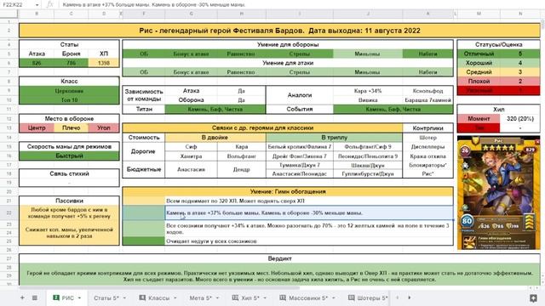The height and width of the screenshot is (306, 545).
Task: Select the Очищает недуги у всех союзников cell
Action: pos(309,241)
